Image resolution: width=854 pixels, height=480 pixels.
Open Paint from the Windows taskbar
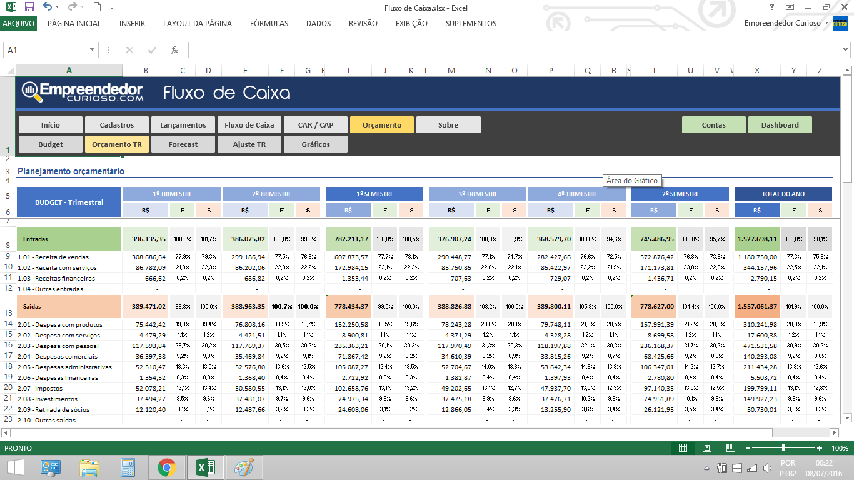[244, 467]
